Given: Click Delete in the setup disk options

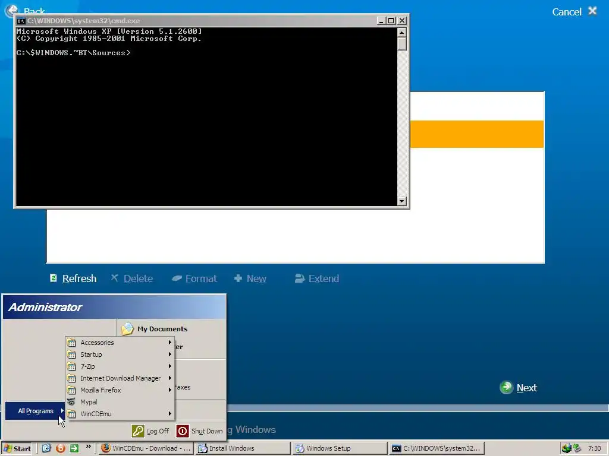Looking at the screenshot, I should 138,278.
